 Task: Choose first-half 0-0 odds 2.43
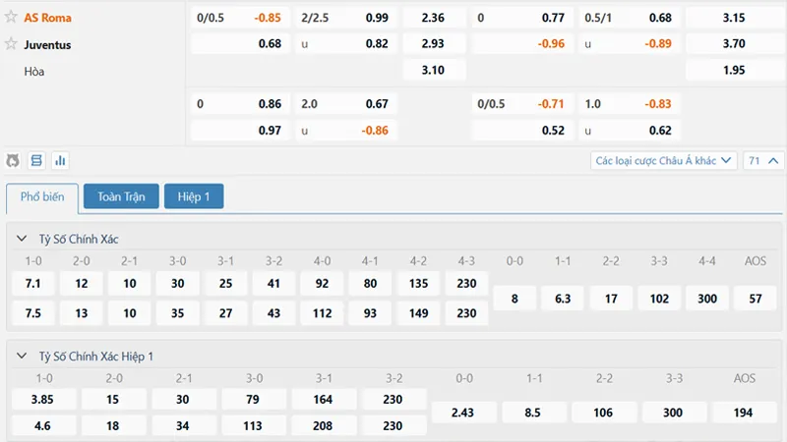[x=464, y=414]
